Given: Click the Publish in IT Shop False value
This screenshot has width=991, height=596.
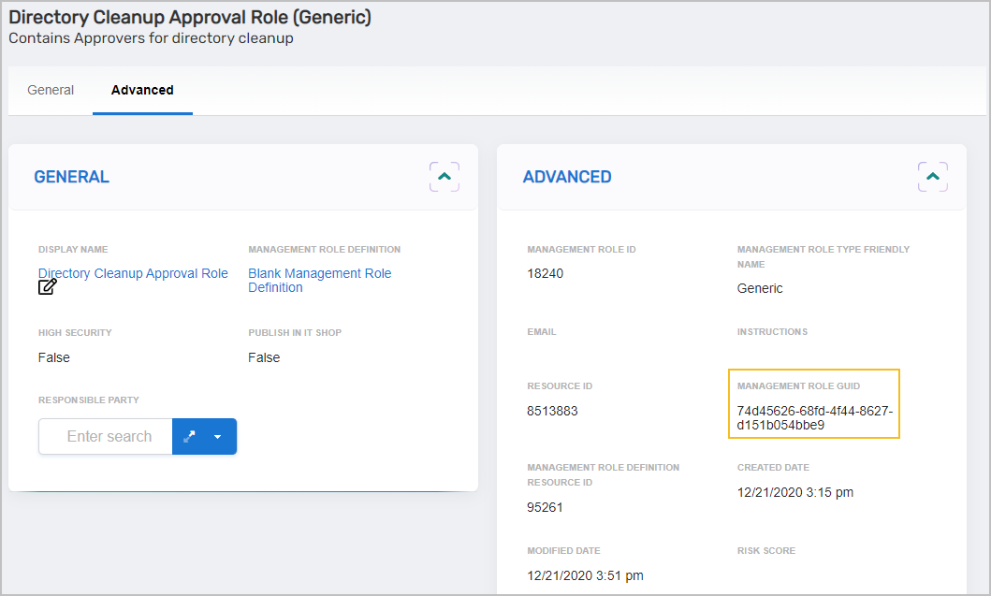Looking at the screenshot, I should [264, 357].
